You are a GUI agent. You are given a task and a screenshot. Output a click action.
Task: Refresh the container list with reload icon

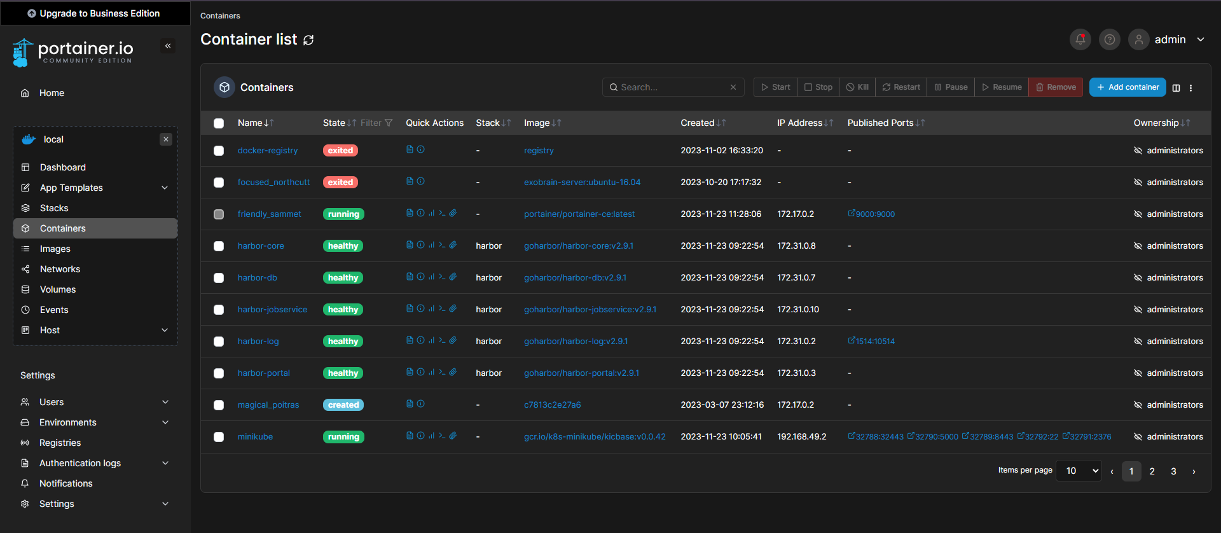(308, 40)
